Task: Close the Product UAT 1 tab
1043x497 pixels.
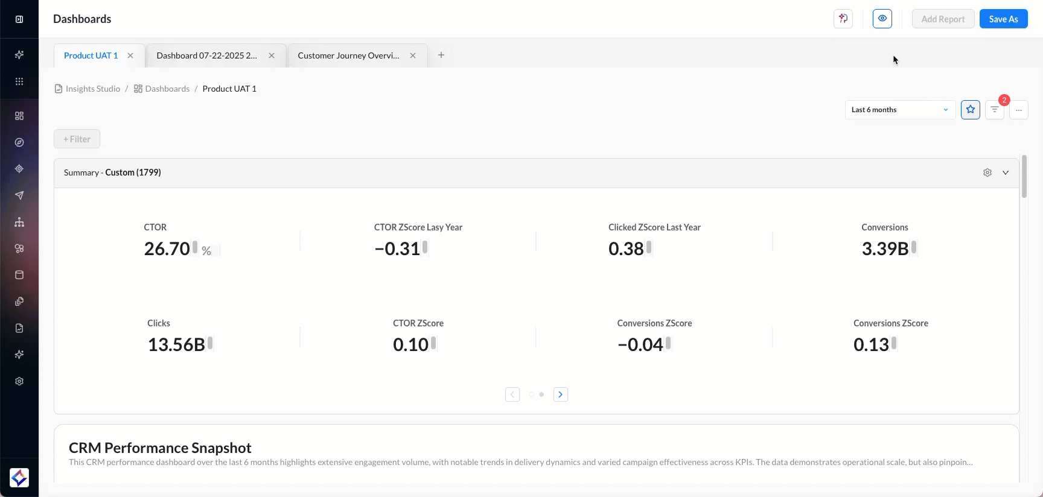Action: [x=130, y=55]
